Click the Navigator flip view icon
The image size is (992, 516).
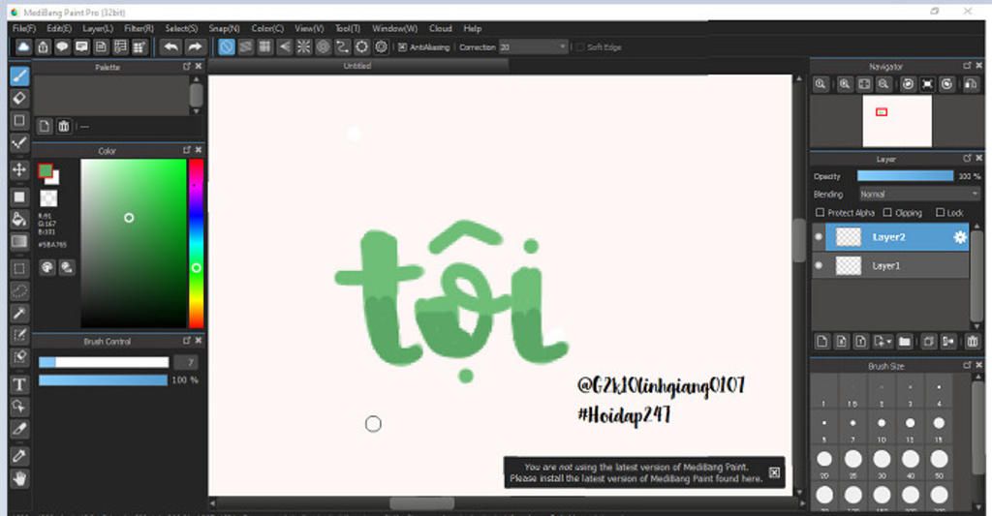click(x=971, y=84)
